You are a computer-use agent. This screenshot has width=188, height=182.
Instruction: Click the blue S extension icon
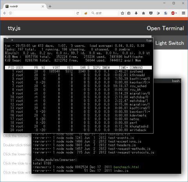pos(166,13)
